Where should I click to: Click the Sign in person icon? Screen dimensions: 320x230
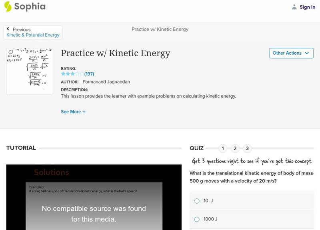click(294, 7)
